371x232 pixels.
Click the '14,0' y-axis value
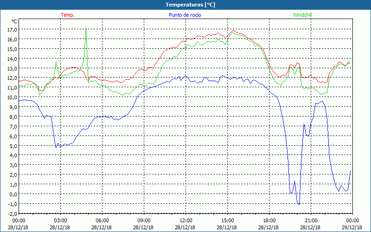click(12, 58)
